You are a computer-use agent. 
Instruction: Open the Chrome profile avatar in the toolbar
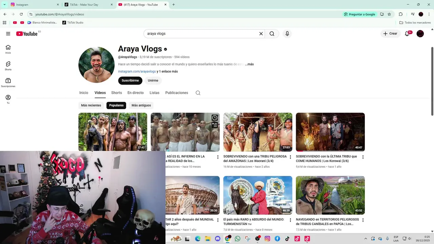[421, 14]
